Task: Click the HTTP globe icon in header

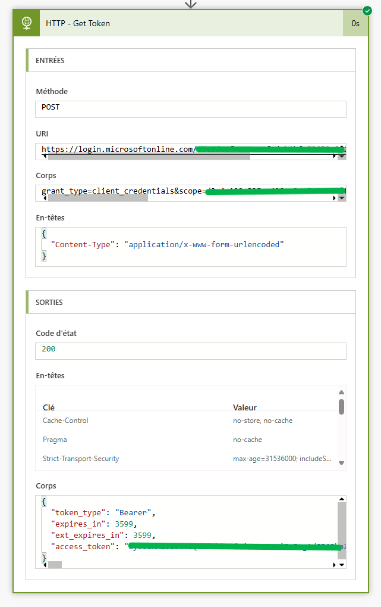Action: tap(26, 23)
